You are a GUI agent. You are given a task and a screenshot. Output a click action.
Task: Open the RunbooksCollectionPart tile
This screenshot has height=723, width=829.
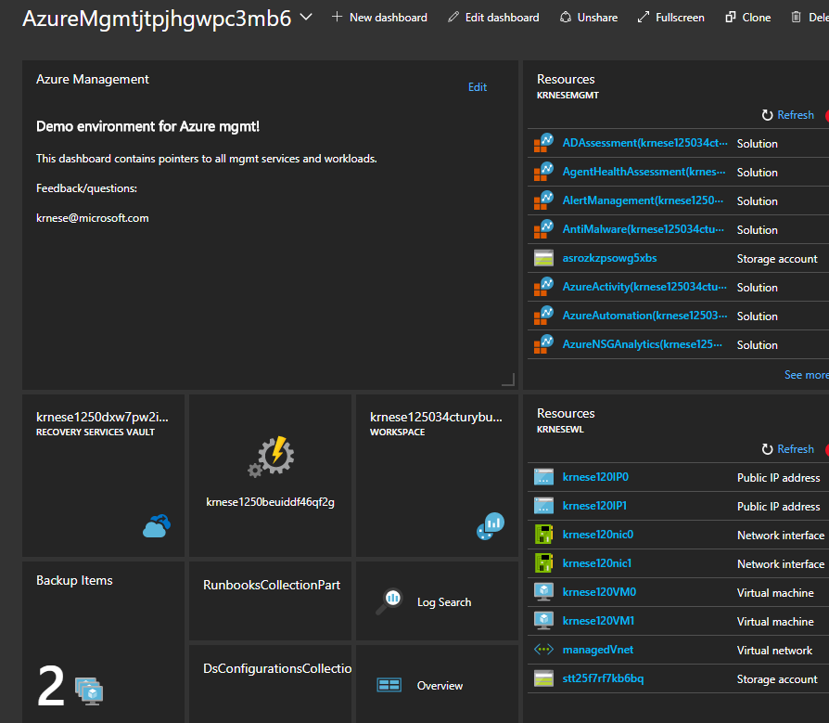(x=270, y=600)
